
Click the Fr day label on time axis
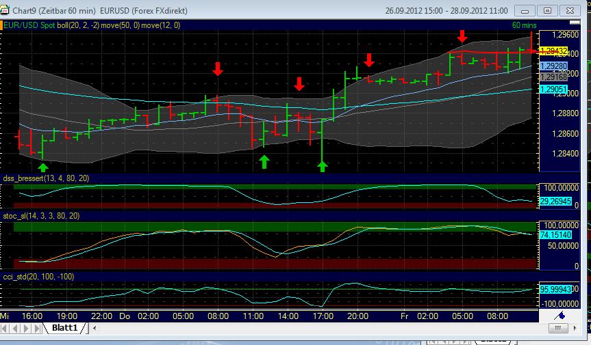tap(405, 316)
